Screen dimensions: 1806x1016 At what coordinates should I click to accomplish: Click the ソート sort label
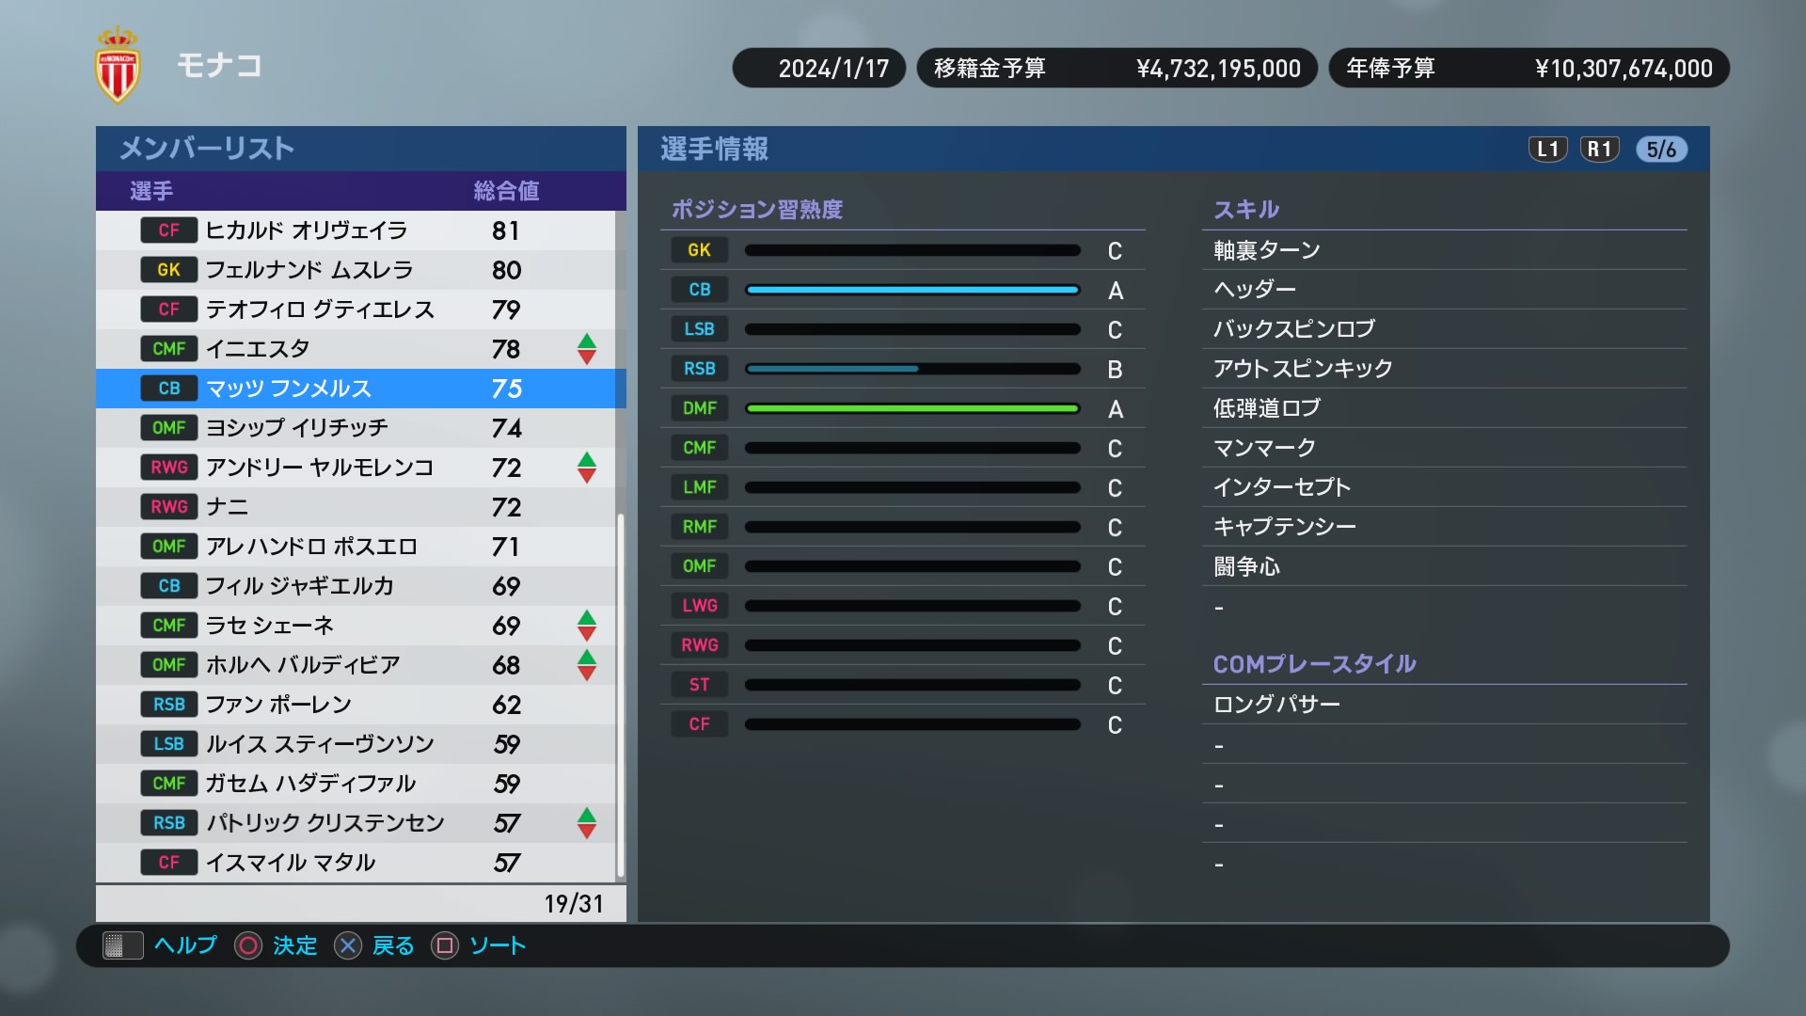[498, 945]
